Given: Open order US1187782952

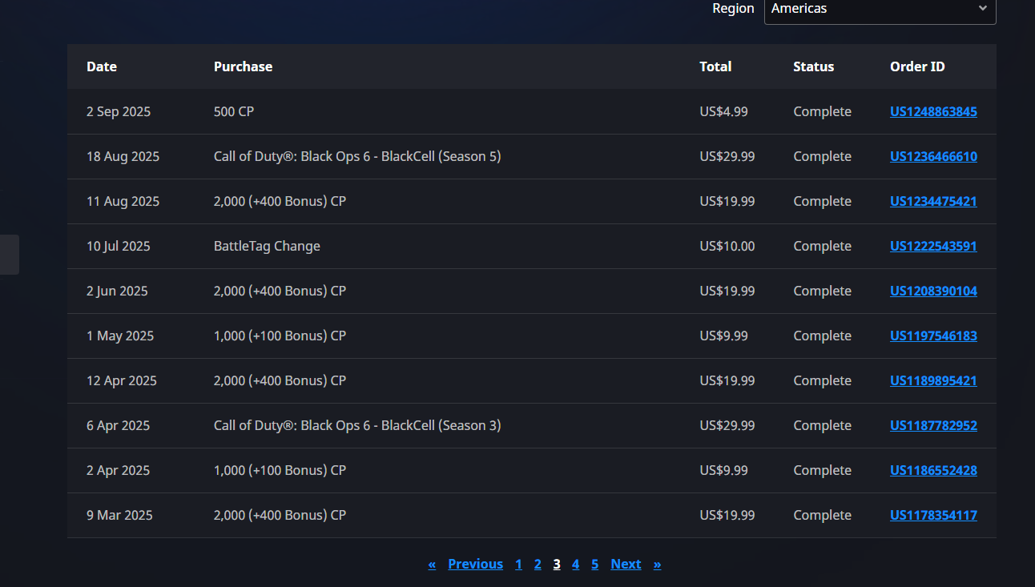Looking at the screenshot, I should click(x=933, y=425).
